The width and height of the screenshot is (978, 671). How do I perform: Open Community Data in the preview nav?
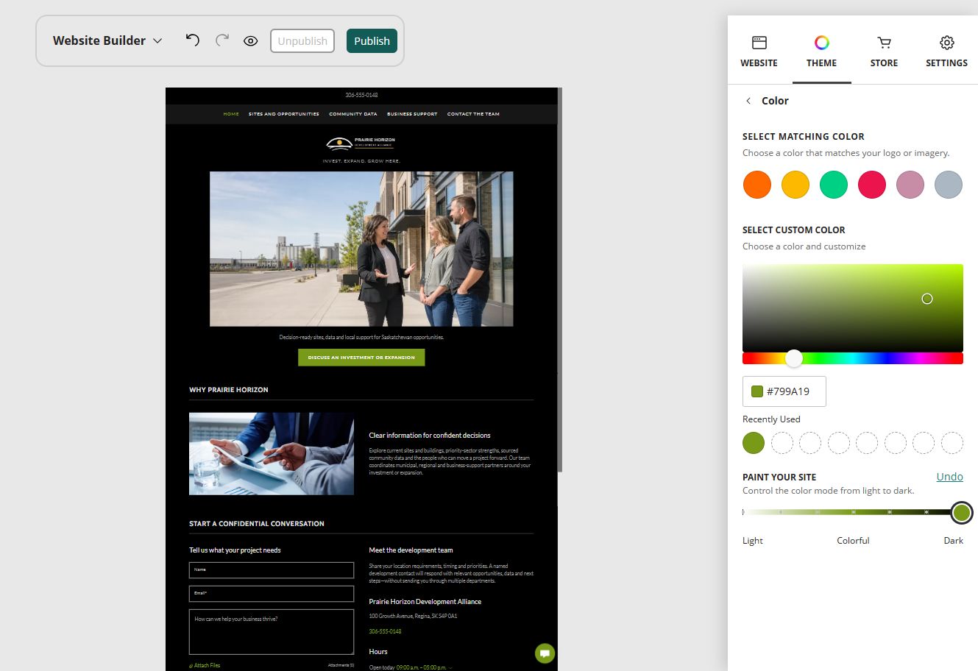[353, 114]
